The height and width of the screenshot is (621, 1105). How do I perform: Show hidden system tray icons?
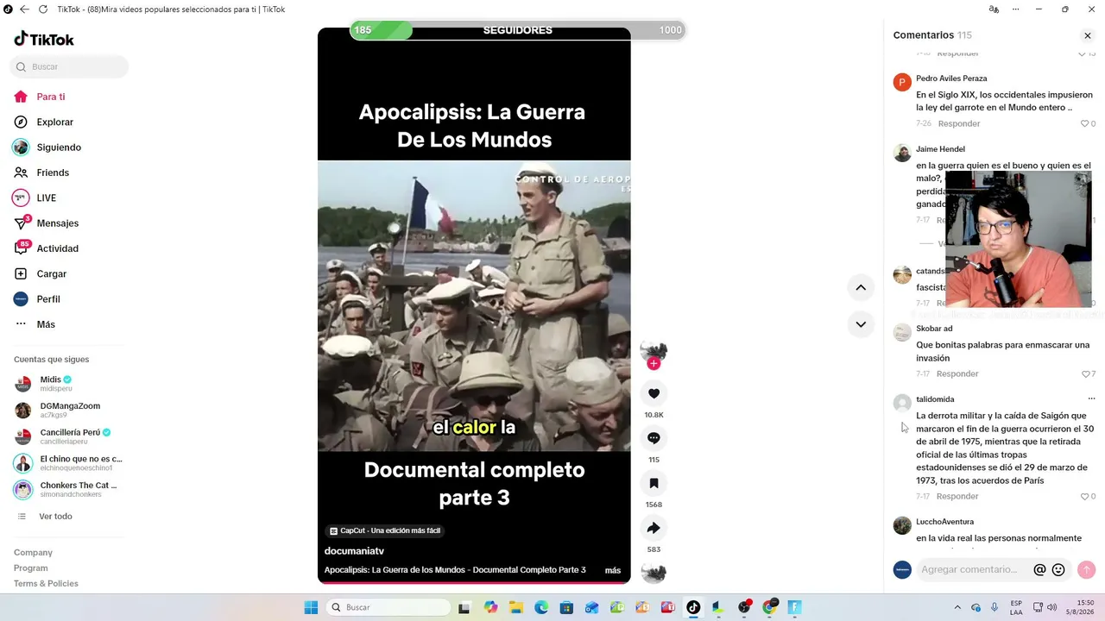957,607
